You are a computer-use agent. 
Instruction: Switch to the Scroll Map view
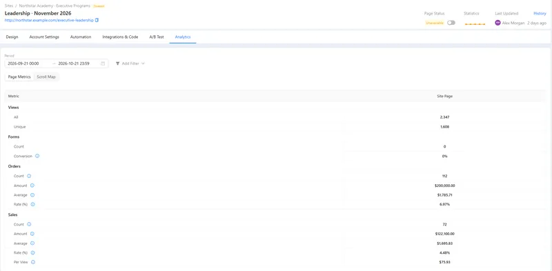(46, 77)
